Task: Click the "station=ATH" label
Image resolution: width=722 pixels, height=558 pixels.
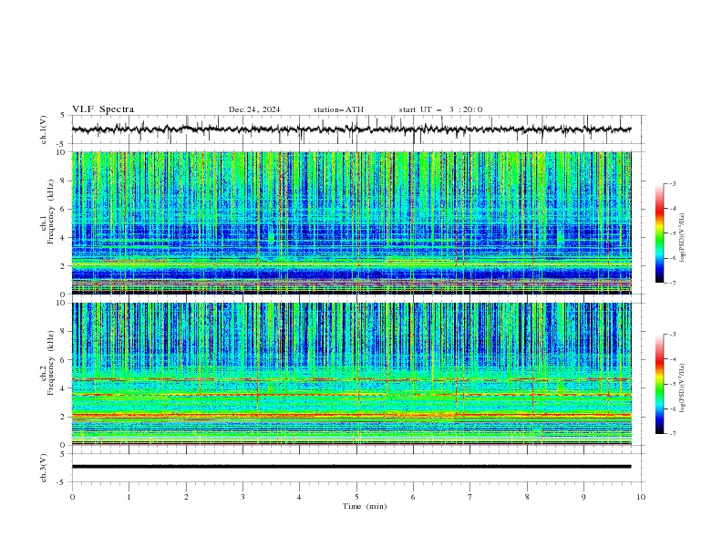Action: point(338,109)
